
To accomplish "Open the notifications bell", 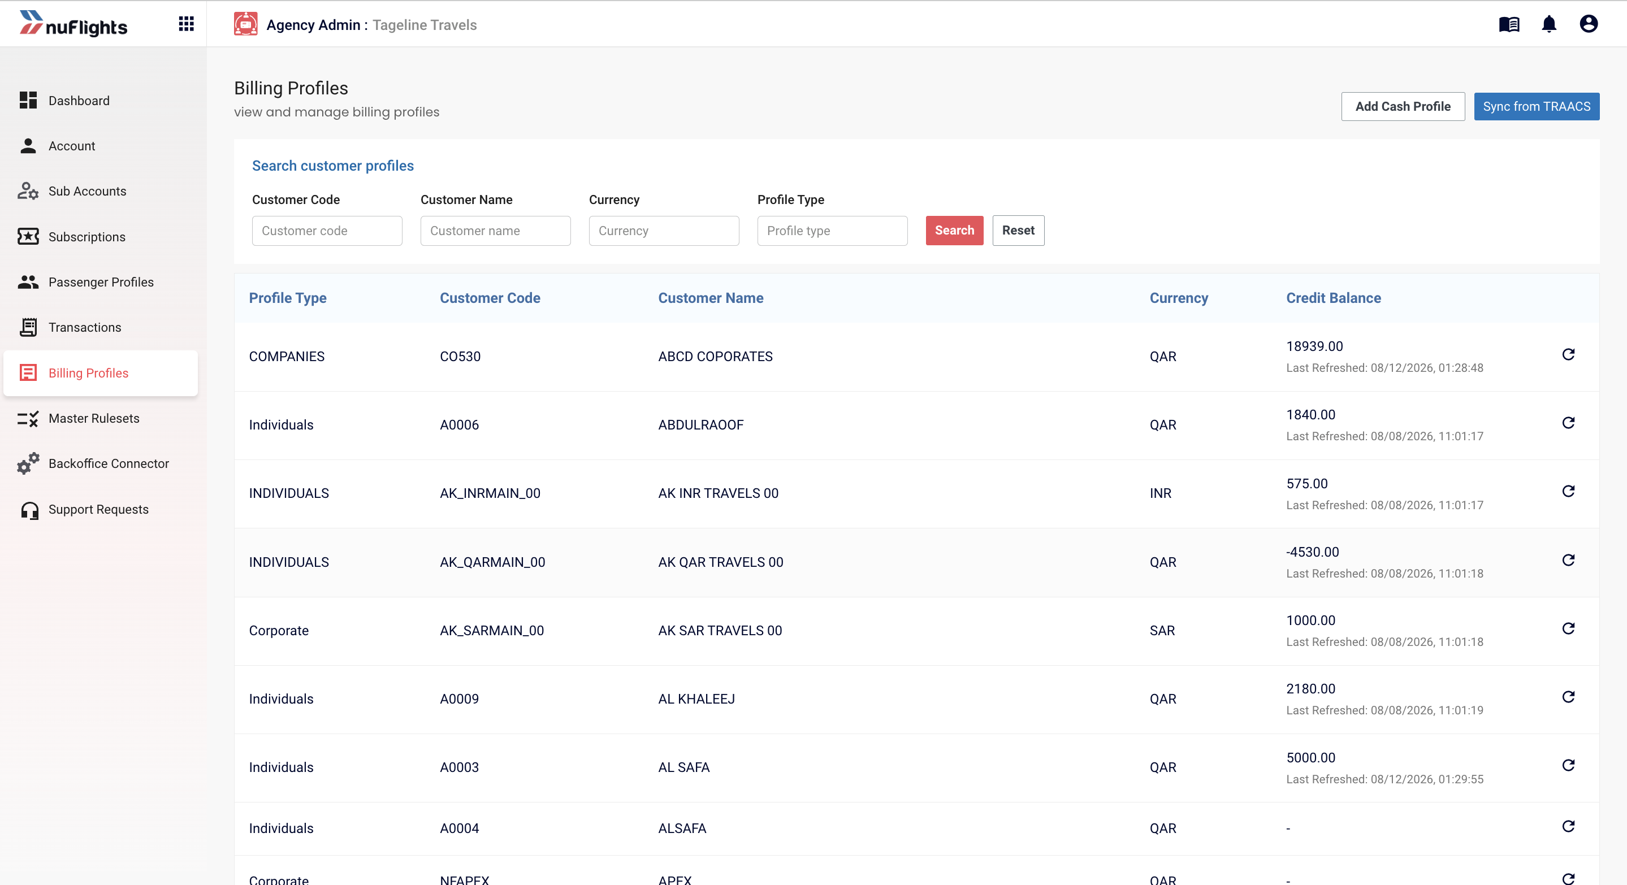I will click(1548, 24).
